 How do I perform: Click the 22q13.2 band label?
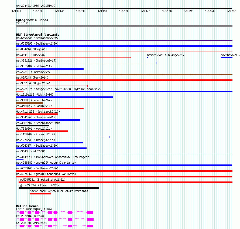(x=22, y=23)
